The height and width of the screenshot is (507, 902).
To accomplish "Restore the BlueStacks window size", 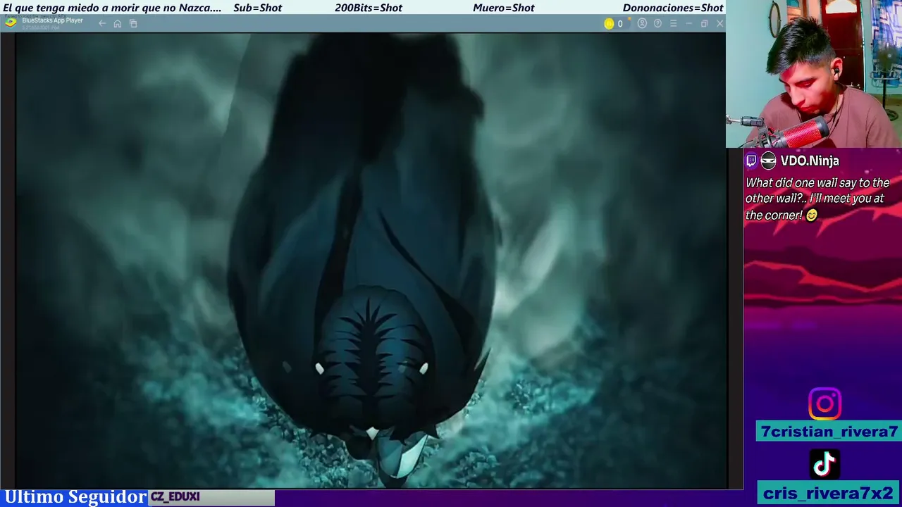I will [704, 23].
